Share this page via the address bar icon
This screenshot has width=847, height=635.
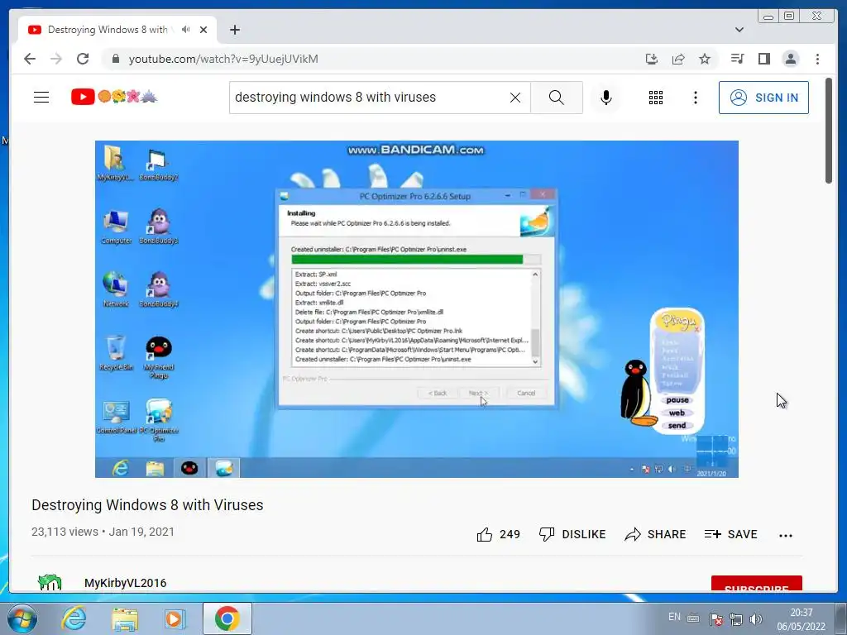pos(678,59)
